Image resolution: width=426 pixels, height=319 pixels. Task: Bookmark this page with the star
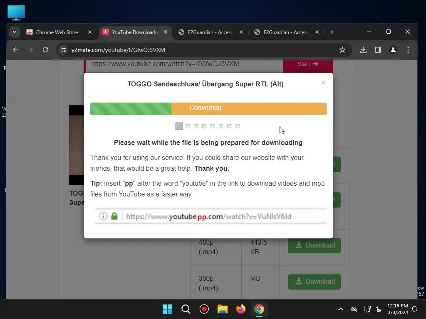[x=342, y=50]
